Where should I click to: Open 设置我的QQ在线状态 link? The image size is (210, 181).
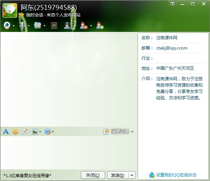tap(176, 175)
